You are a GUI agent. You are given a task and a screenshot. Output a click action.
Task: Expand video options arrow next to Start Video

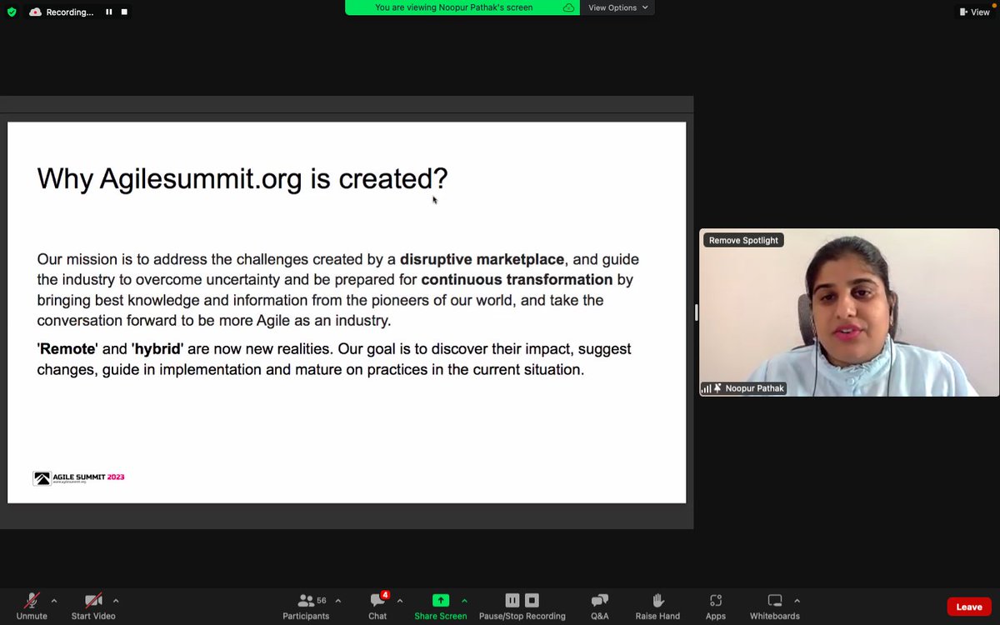pos(116,600)
